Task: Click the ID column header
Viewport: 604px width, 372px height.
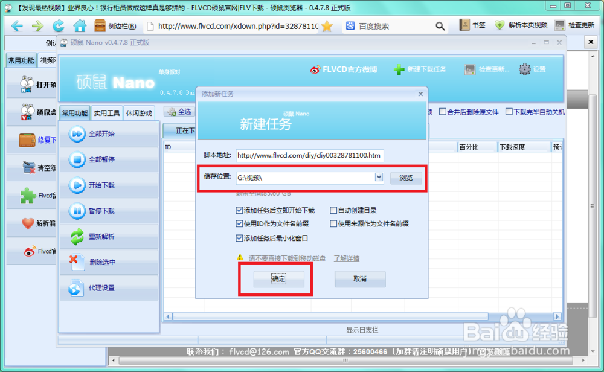Action: (x=179, y=147)
